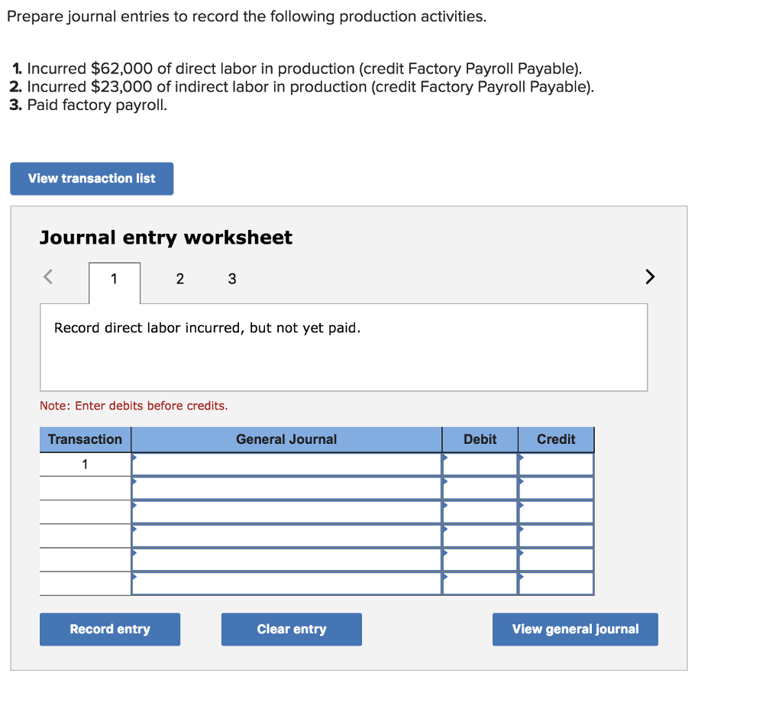Click Debit field in second row
The width and height of the screenshot is (782, 722).
tap(480, 488)
